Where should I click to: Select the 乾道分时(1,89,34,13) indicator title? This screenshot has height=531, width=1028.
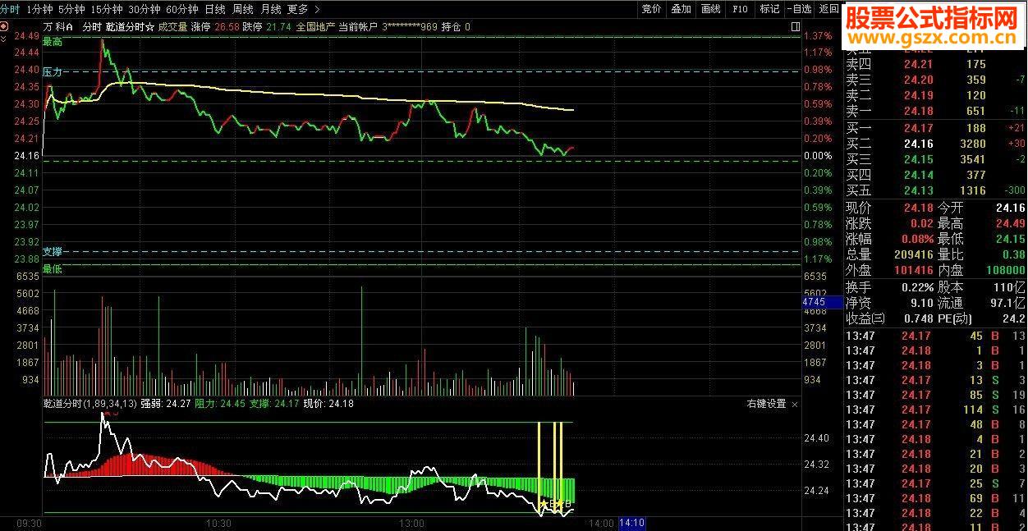pos(90,404)
